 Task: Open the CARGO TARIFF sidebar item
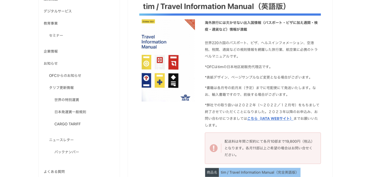click(67, 124)
